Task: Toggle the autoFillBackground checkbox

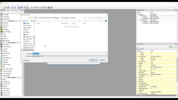Action: click(x=151, y=88)
